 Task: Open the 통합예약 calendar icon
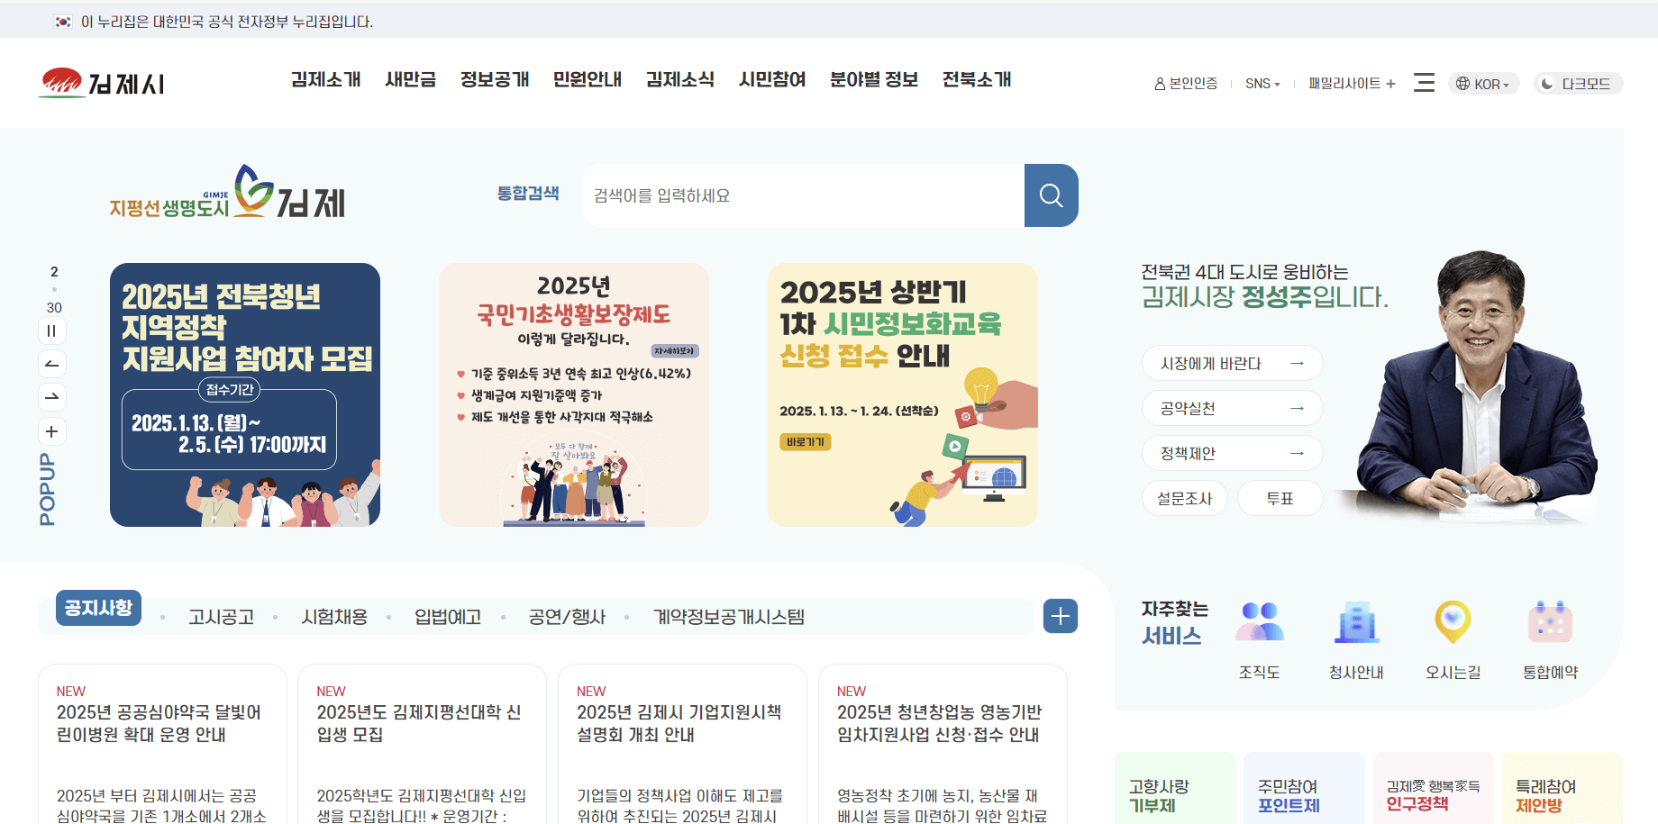click(x=1549, y=620)
